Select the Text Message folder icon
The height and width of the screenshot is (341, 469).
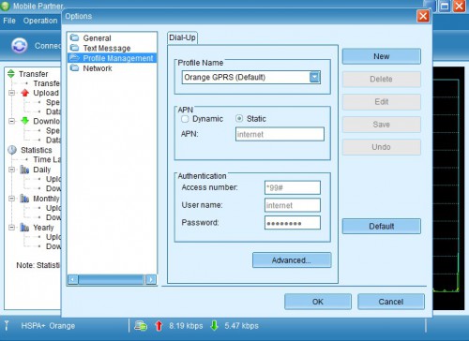tap(74, 48)
